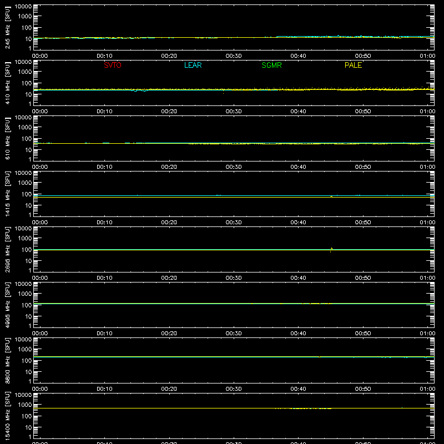Viewport: 444px width, 444px height.
Task: Select the 8800 MHz [SFU] axis title
Action: (x=7, y=360)
